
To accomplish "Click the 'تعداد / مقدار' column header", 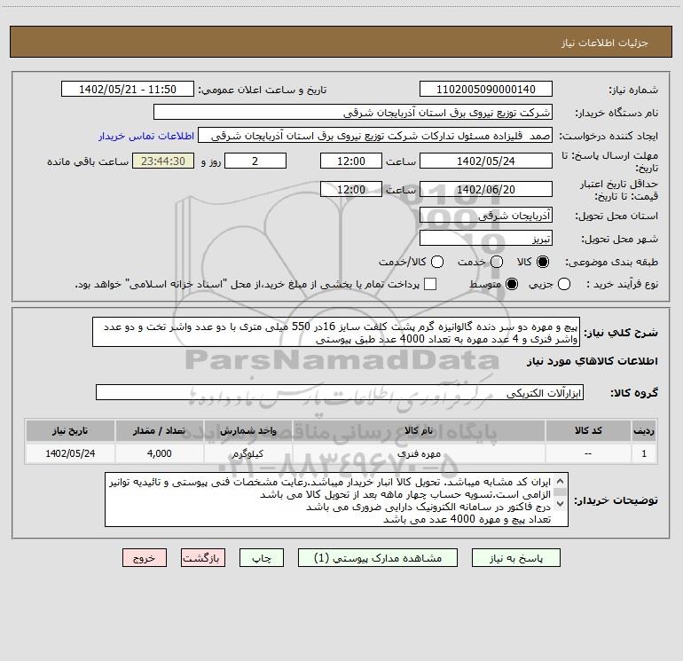I will click(159, 430).
